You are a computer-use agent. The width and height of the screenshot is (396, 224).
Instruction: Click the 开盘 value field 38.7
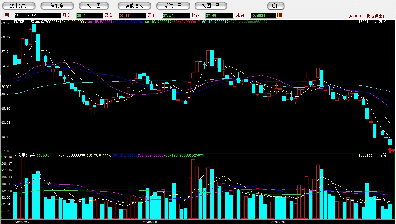click(90, 15)
